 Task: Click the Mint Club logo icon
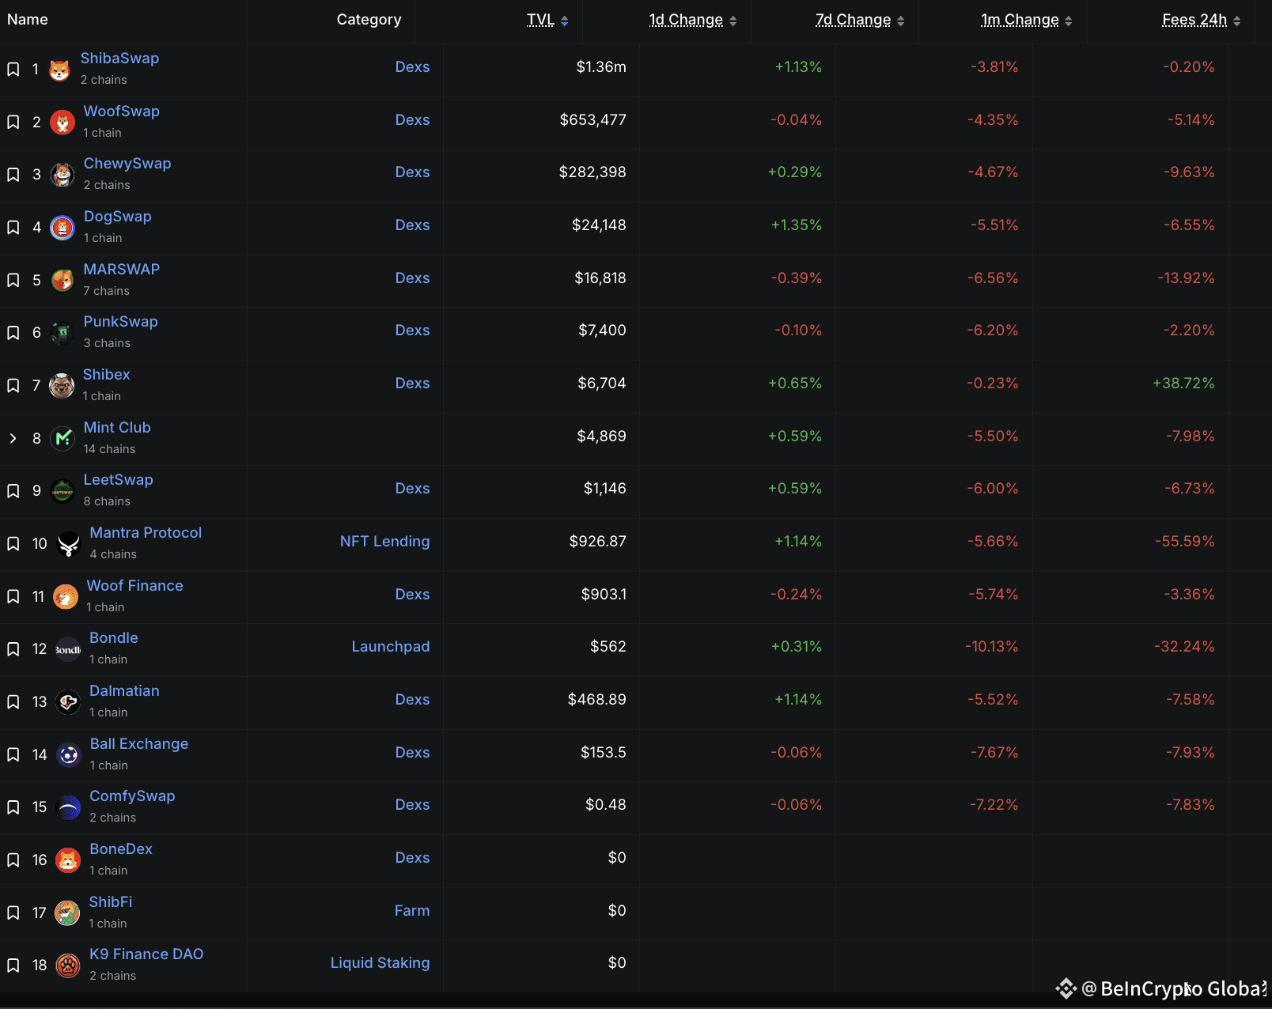point(62,438)
